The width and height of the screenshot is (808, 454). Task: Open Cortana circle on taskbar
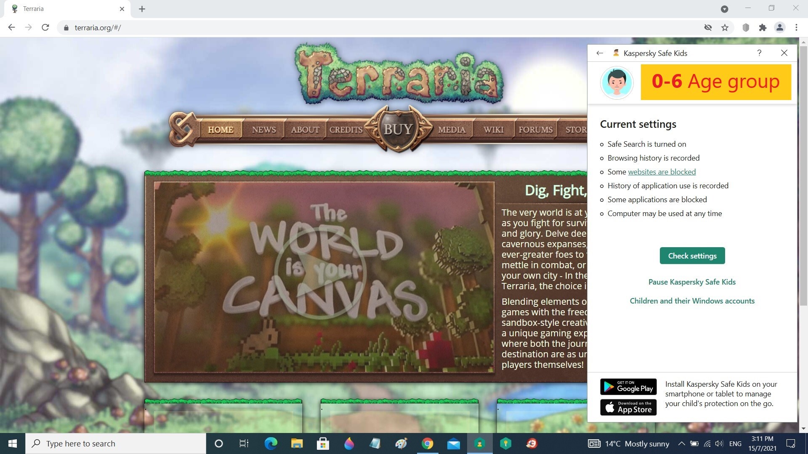(x=218, y=443)
